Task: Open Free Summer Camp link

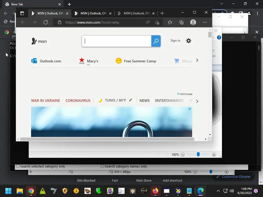Action: [136, 61]
